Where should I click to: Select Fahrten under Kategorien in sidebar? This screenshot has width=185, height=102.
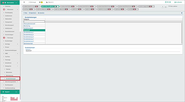[8, 69]
